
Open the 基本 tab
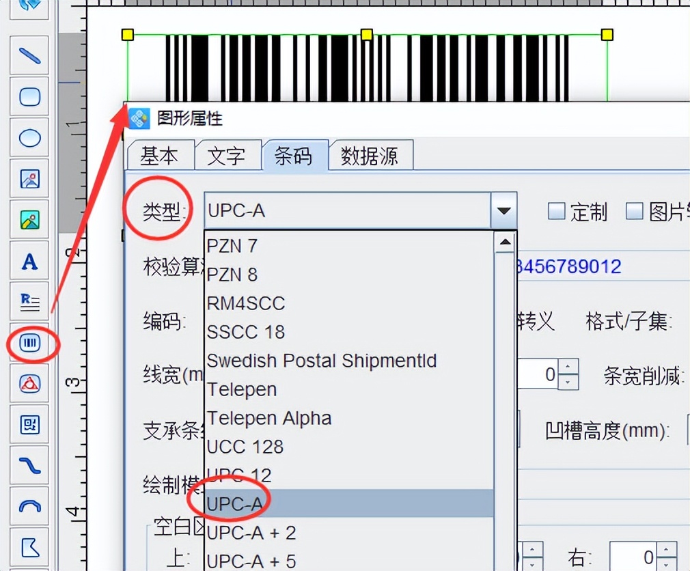pyautogui.click(x=160, y=155)
